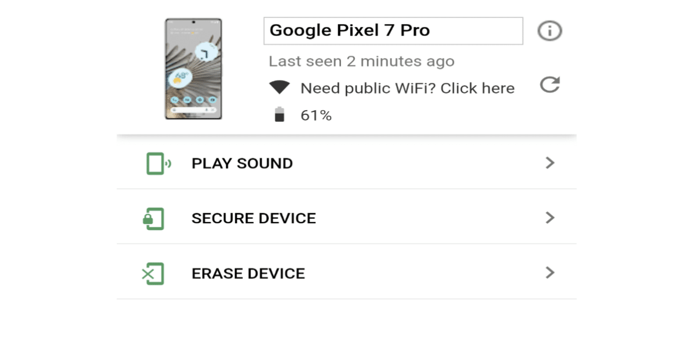This screenshot has width=697, height=337.
Task: Click the Secure Device lock icon
Action: (153, 219)
